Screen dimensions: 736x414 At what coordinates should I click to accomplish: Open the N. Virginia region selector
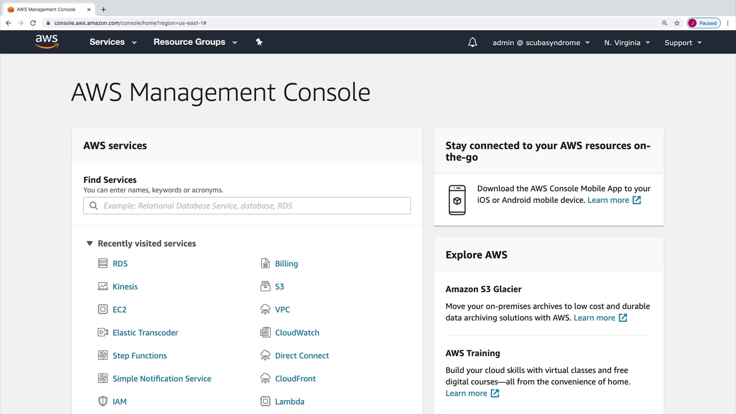(626, 43)
